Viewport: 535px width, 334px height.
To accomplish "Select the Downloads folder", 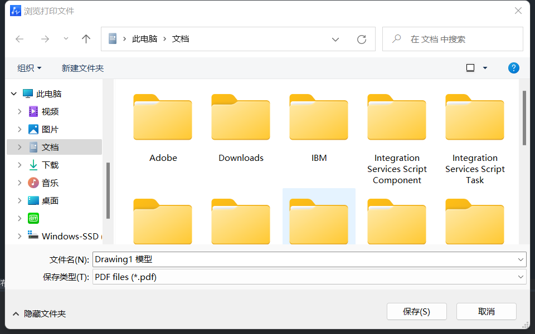I will click(x=241, y=129).
